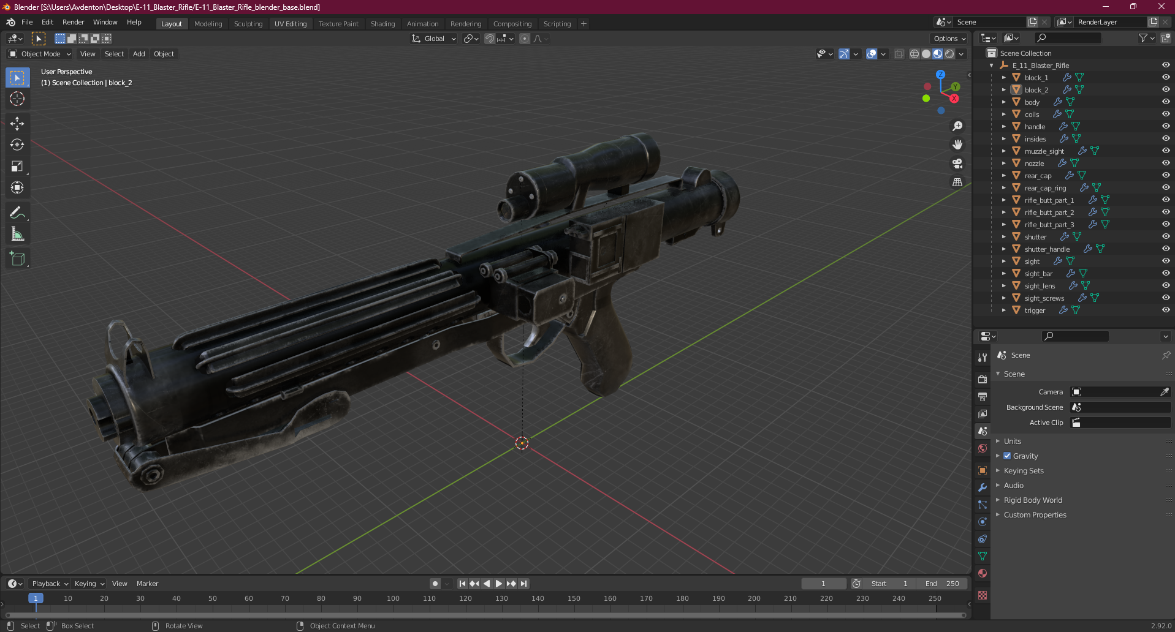Toggle snapping magnet icon

489,39
